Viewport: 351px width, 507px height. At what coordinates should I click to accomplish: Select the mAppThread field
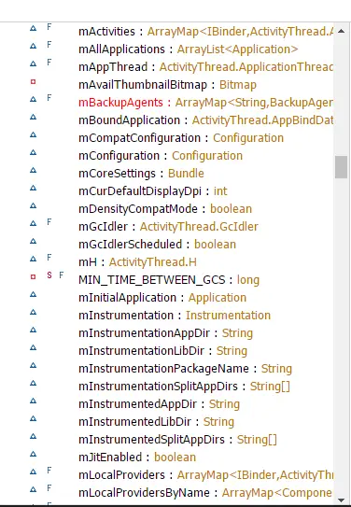206,67
